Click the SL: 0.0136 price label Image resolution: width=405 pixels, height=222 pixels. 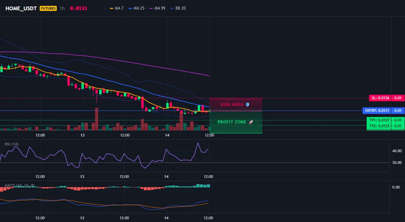380,98
